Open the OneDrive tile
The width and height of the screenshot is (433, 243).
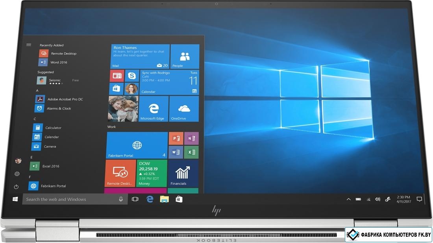[x=184, y=109]
